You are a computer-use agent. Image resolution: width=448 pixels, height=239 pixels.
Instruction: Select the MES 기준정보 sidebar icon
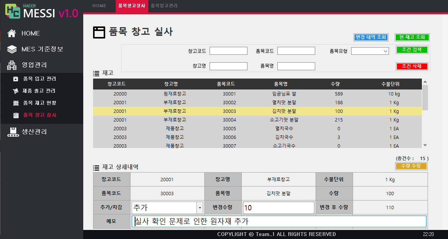[11, 49]
